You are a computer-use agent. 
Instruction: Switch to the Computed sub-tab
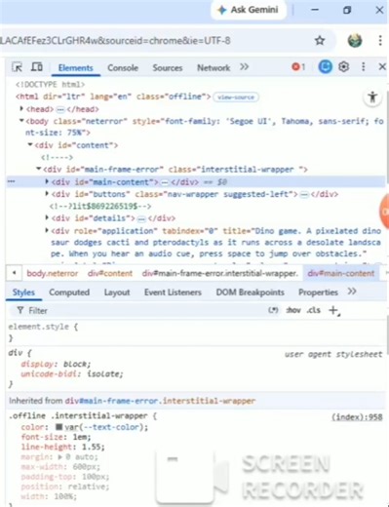click(69, 292)
